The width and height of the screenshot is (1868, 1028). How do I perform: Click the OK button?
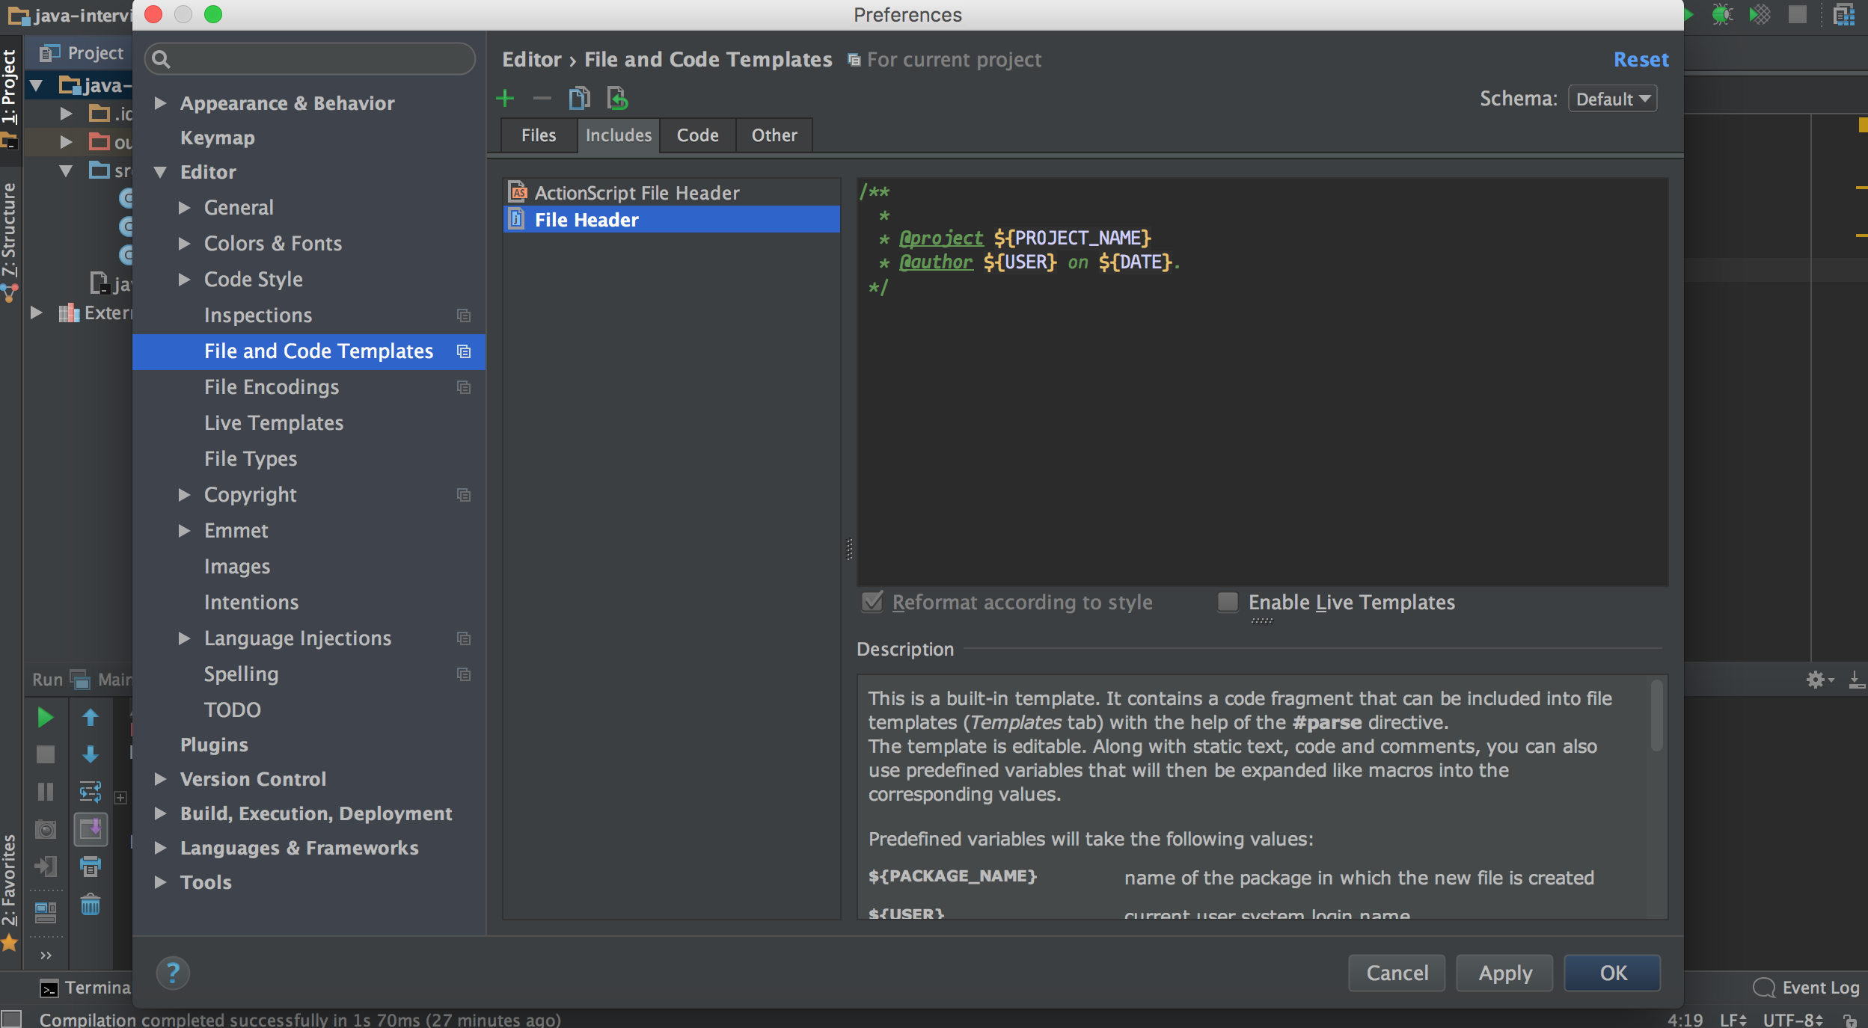click(x=1613, y=973)
